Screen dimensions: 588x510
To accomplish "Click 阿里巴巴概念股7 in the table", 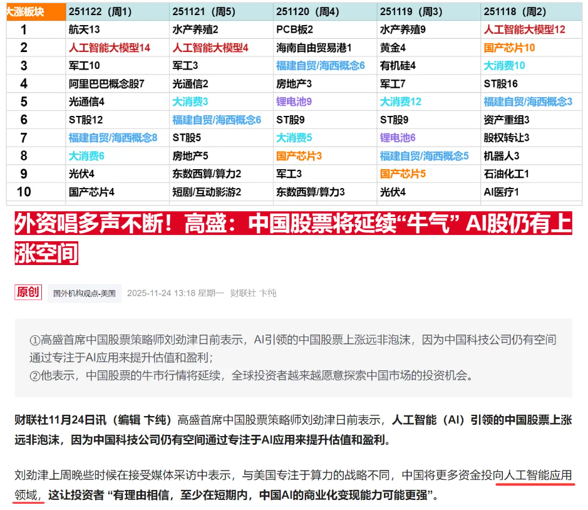I will [x=106, y=83].
